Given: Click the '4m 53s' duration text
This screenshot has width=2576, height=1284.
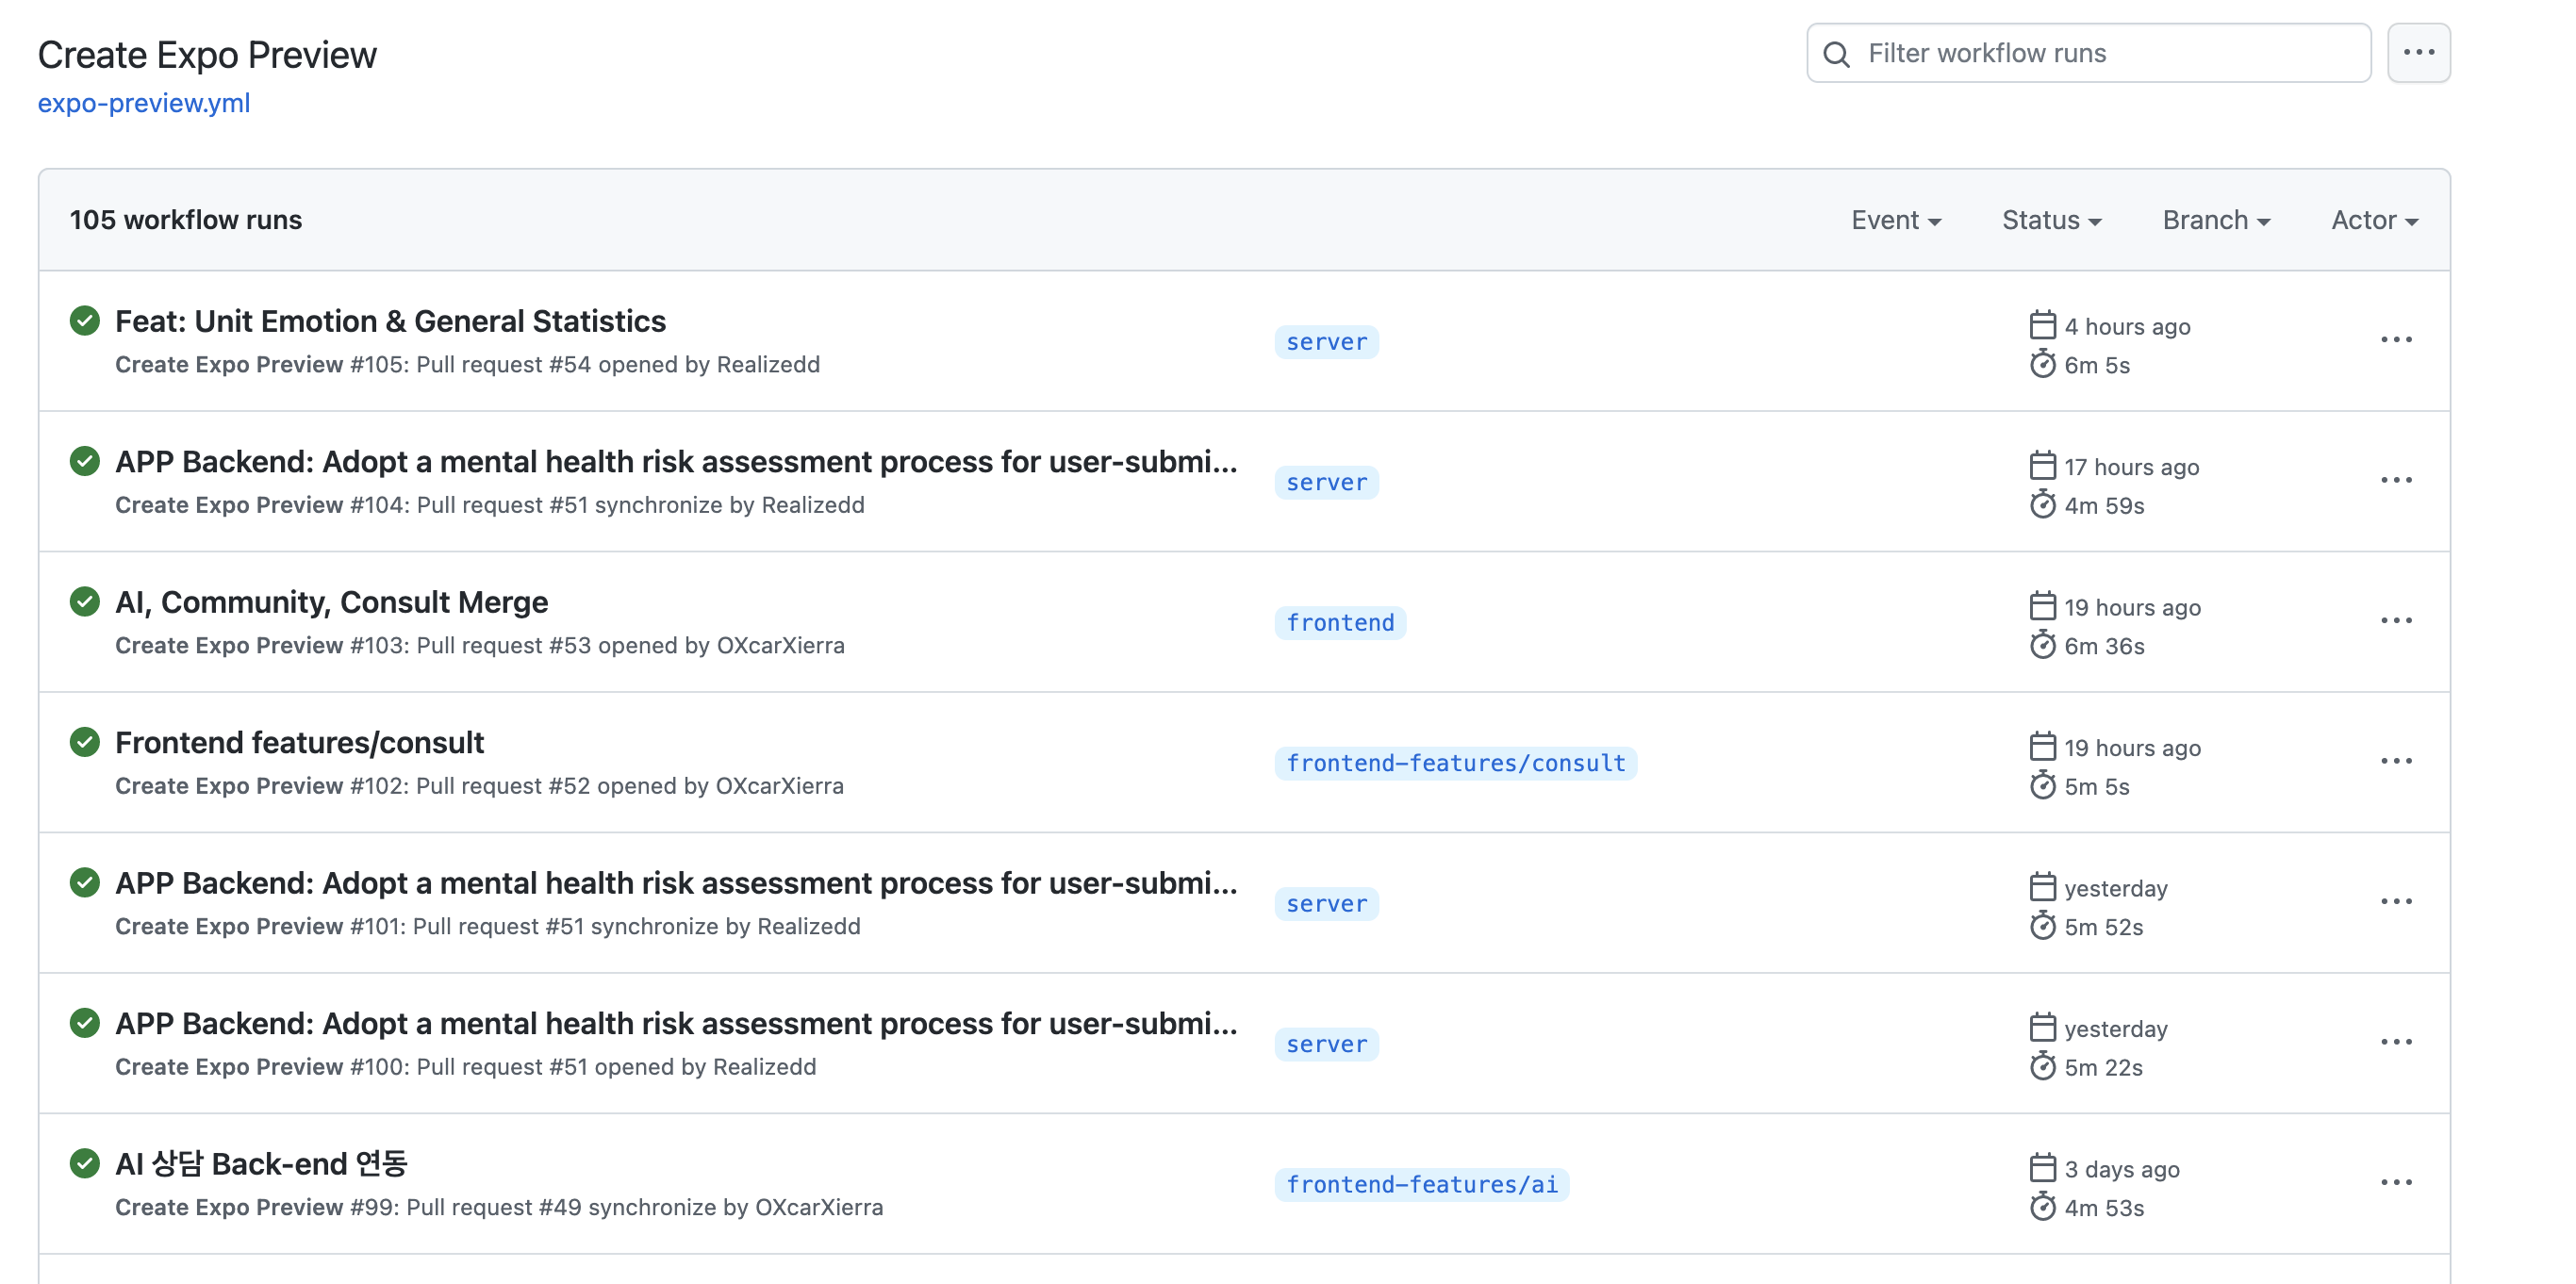Looking at the screenshot, I should click(2104, 1208).
